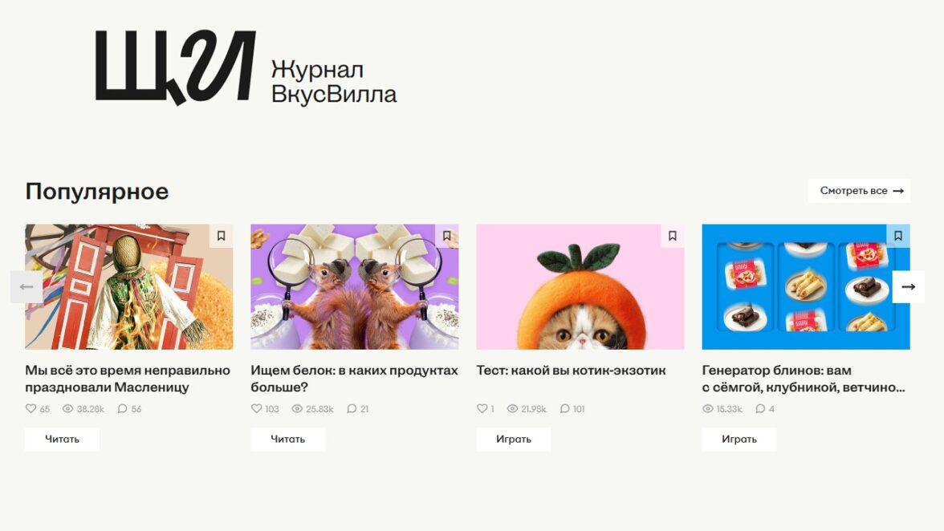Click the orange cat thumbnail image
Image resolution: width=944 pixels, height=531 pixels.
tap(580, 286)
